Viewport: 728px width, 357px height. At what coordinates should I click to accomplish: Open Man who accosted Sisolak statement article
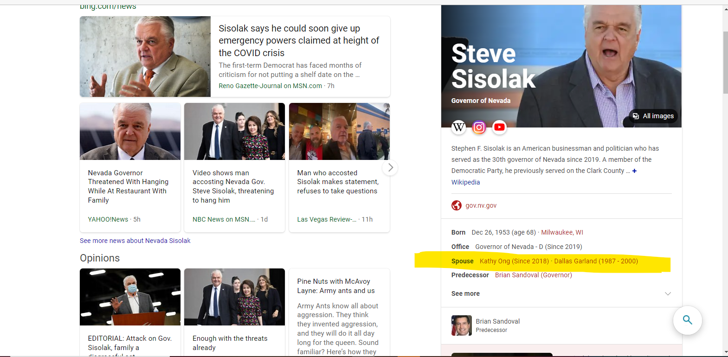[x=338, y=182]
